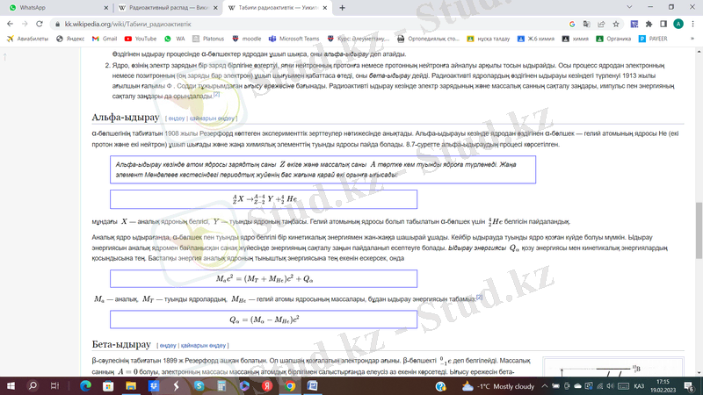The image size is (703, 395).
Task: Open the Platonus bookmark
Action: (x=208, y=39)
